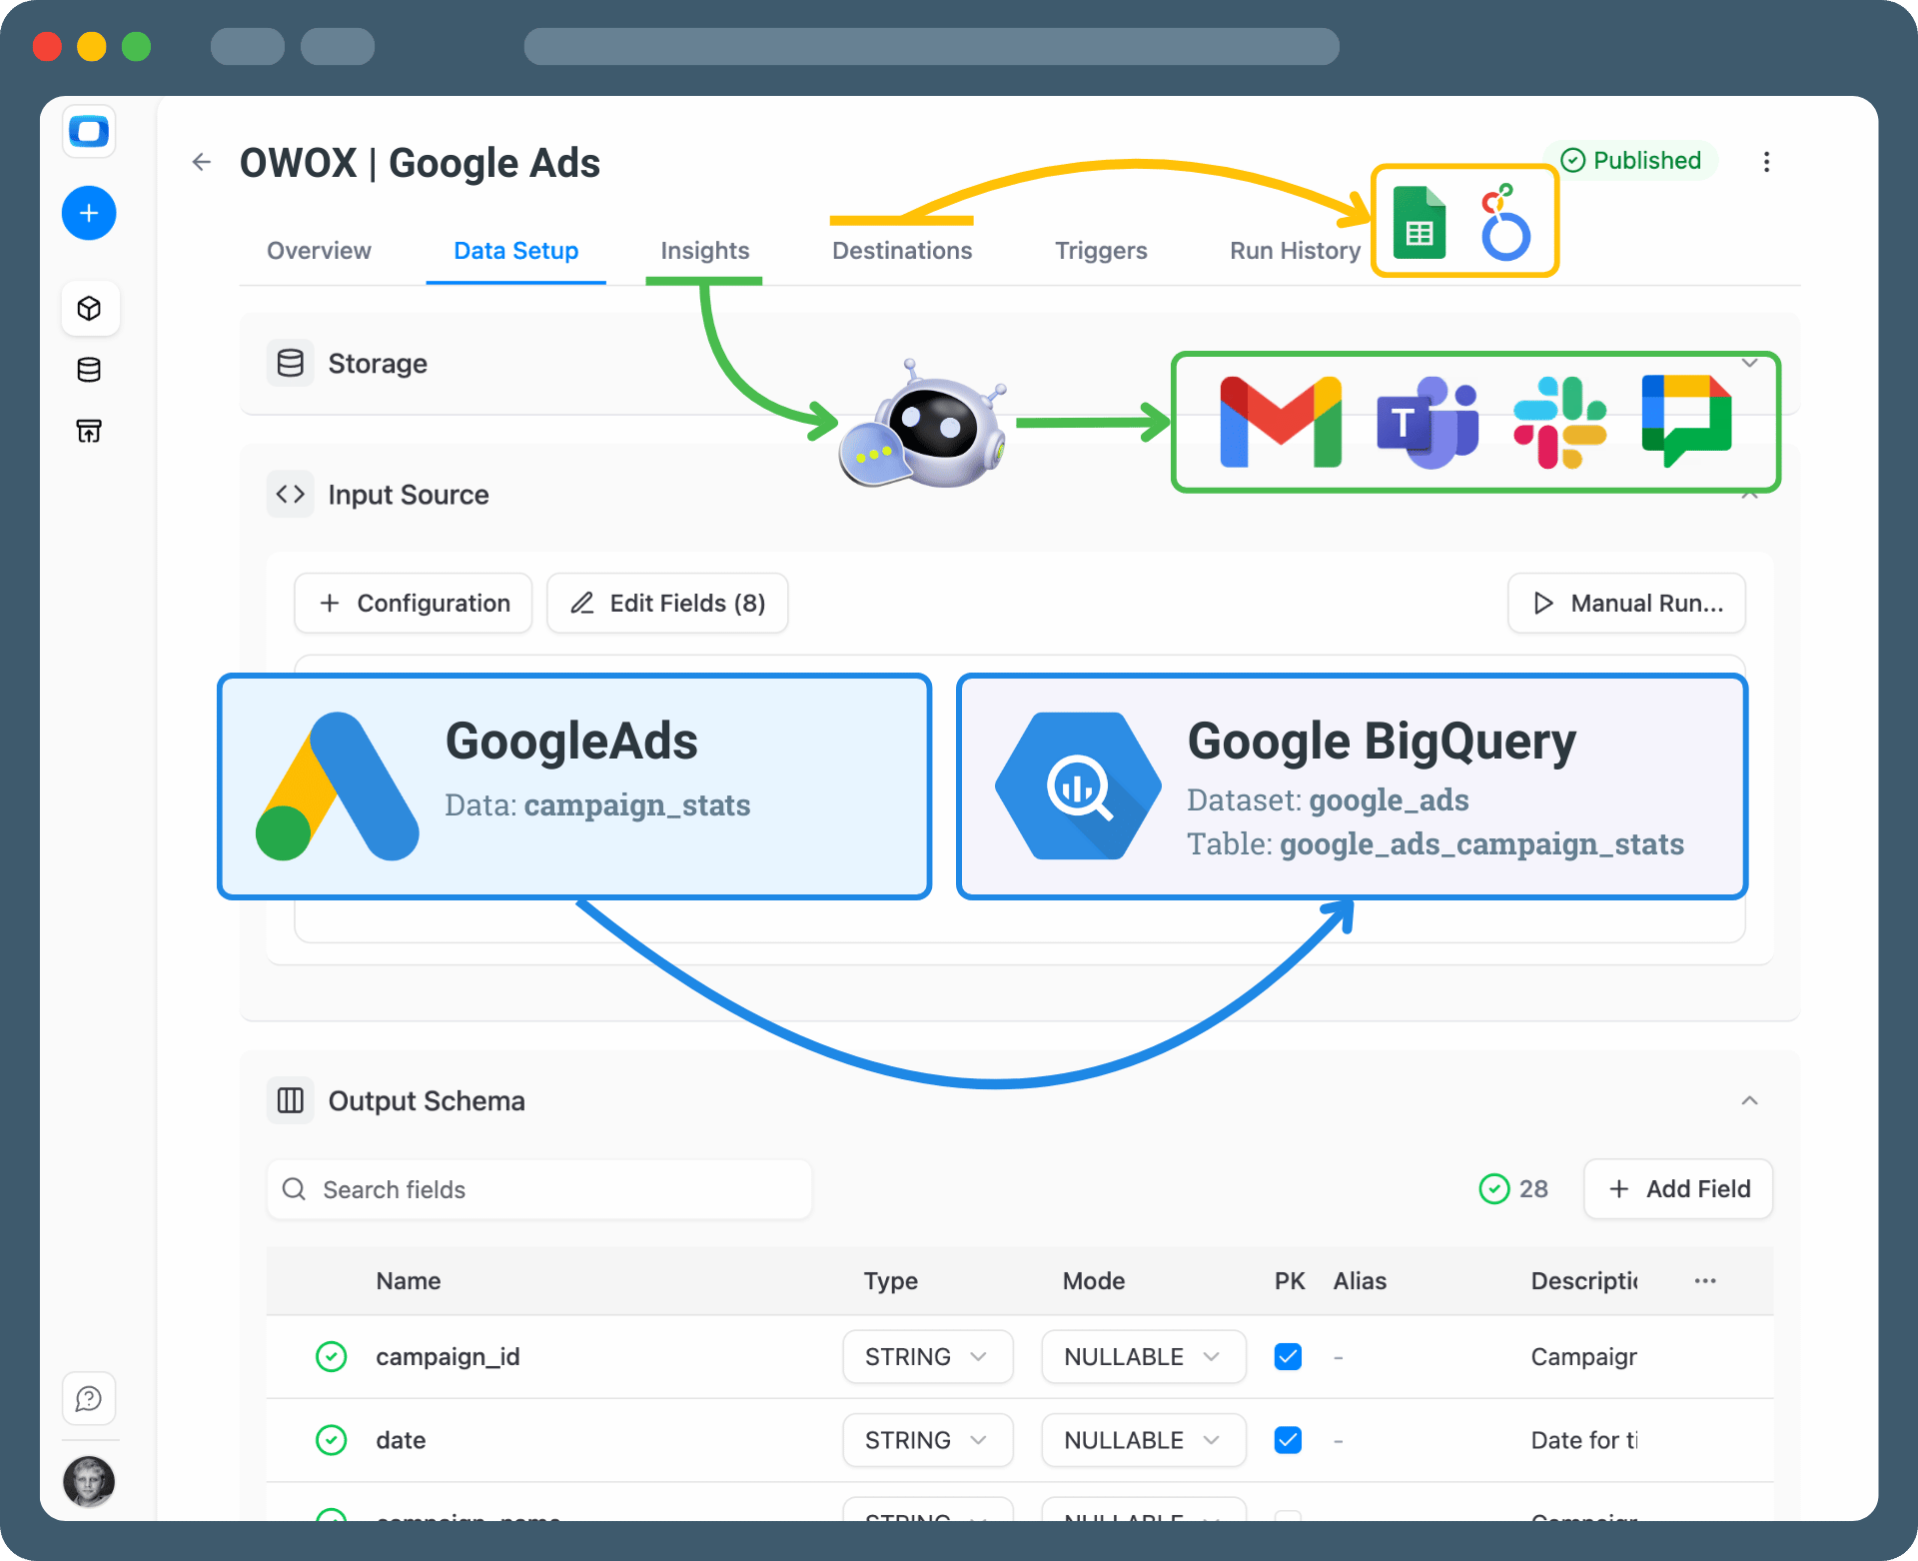Open the Mode dropdown for date row

coord(1143,1440)
